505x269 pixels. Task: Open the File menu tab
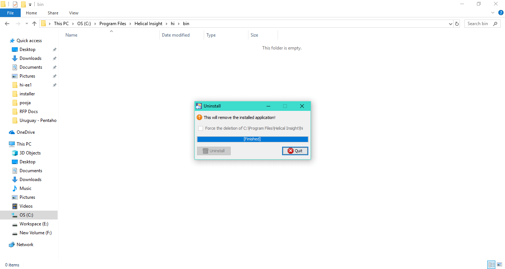coord(10,13)
